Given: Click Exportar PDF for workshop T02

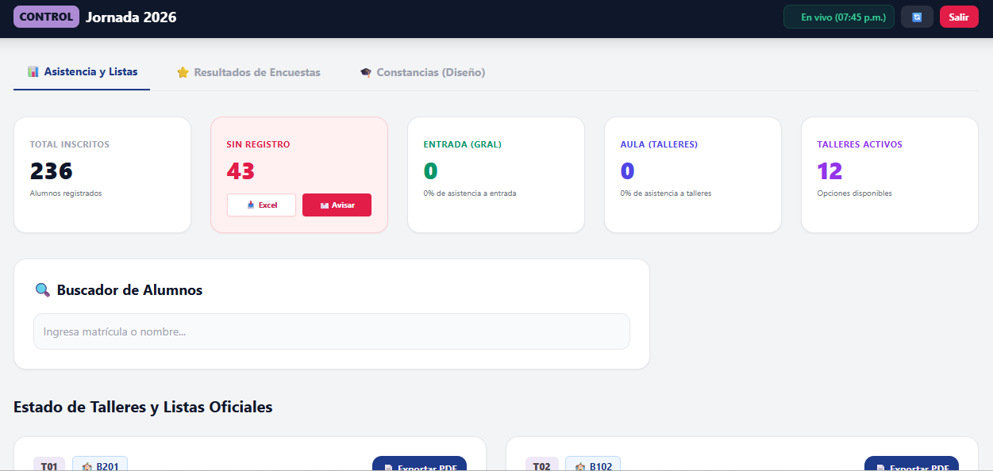Looking at the screenshot, I should pos(911,463).
